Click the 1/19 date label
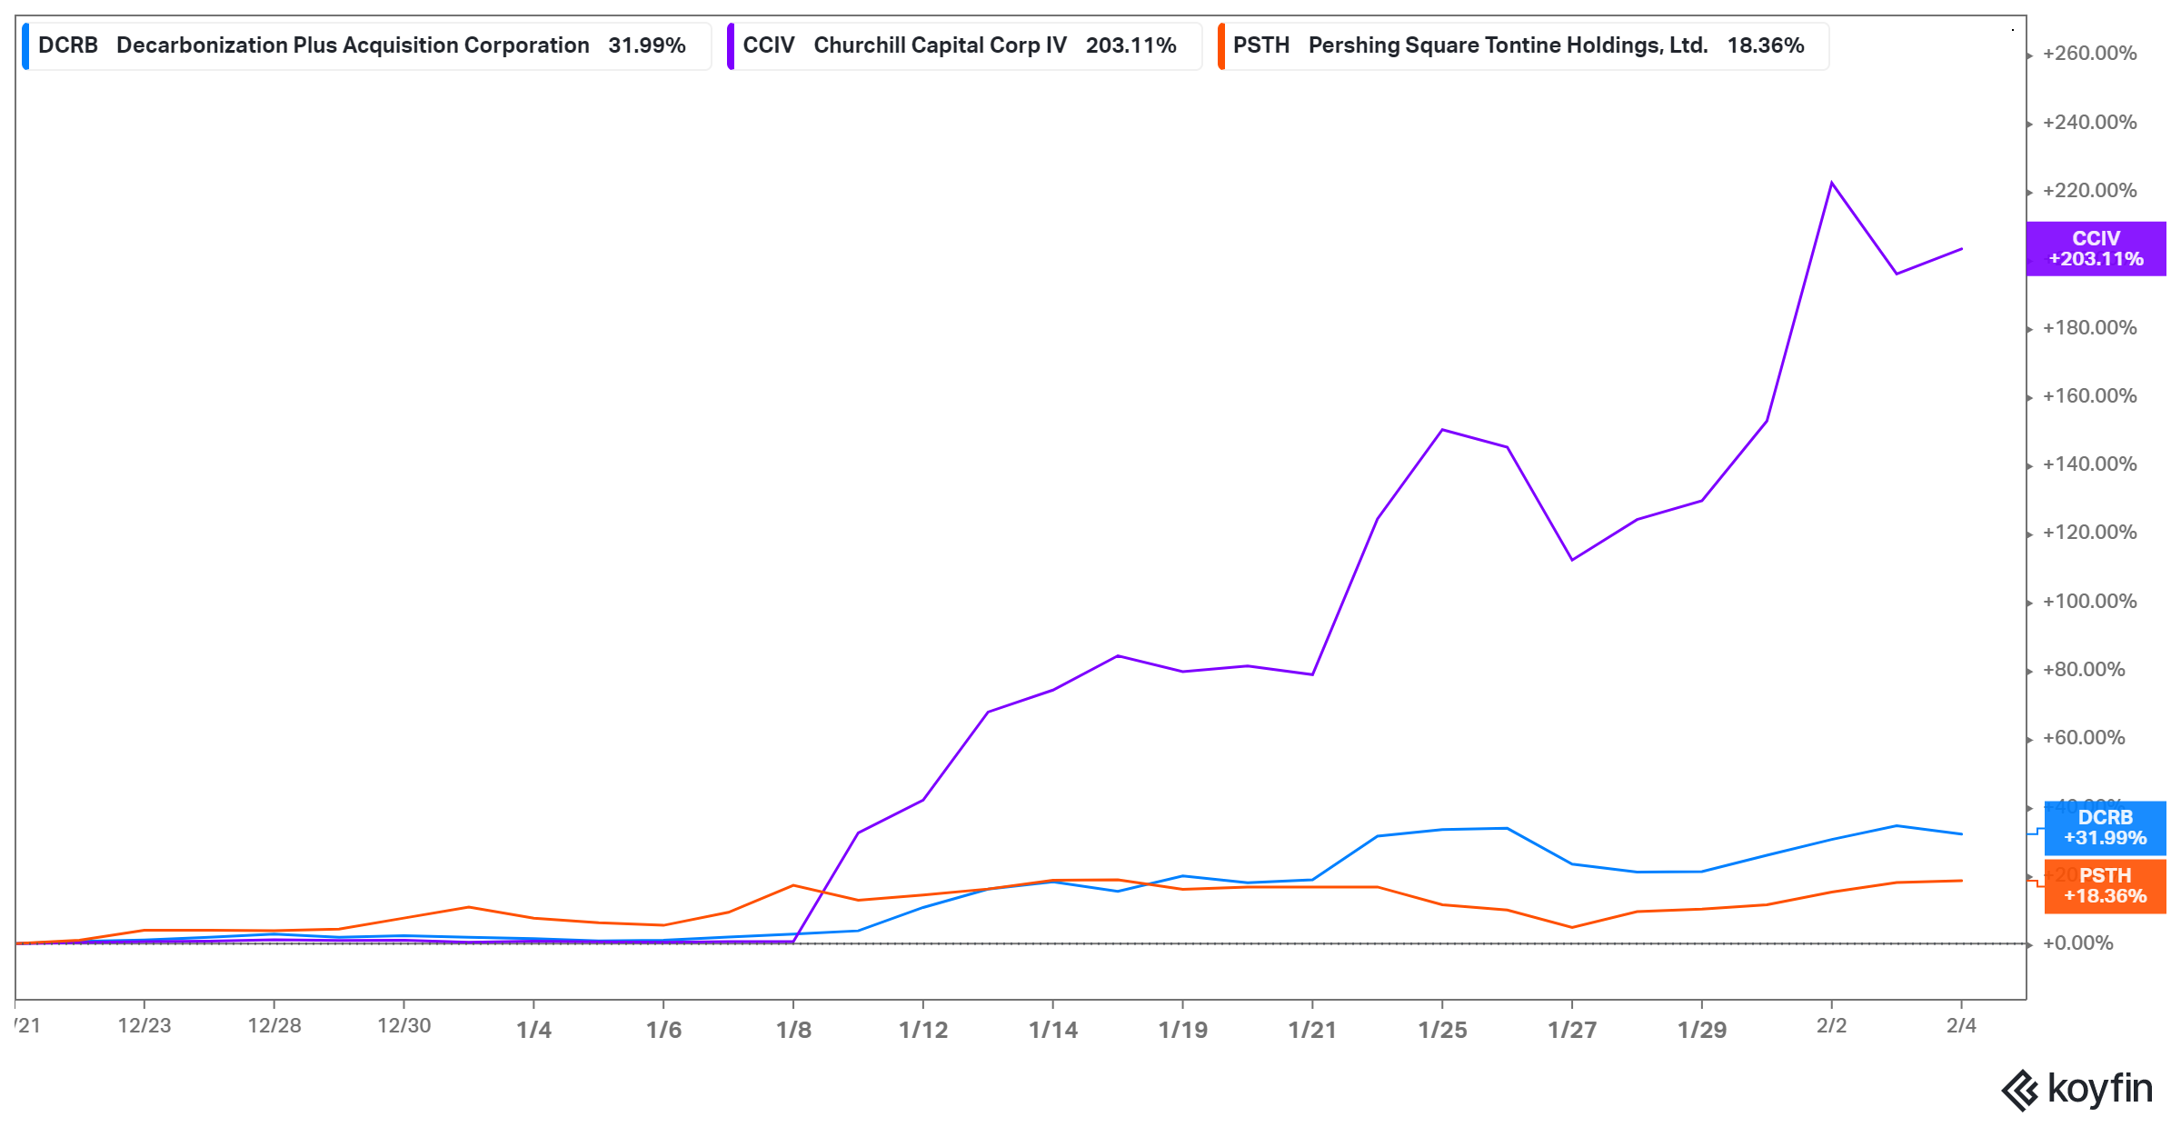The image size is (2181, 1127). click(1183, 1030)
